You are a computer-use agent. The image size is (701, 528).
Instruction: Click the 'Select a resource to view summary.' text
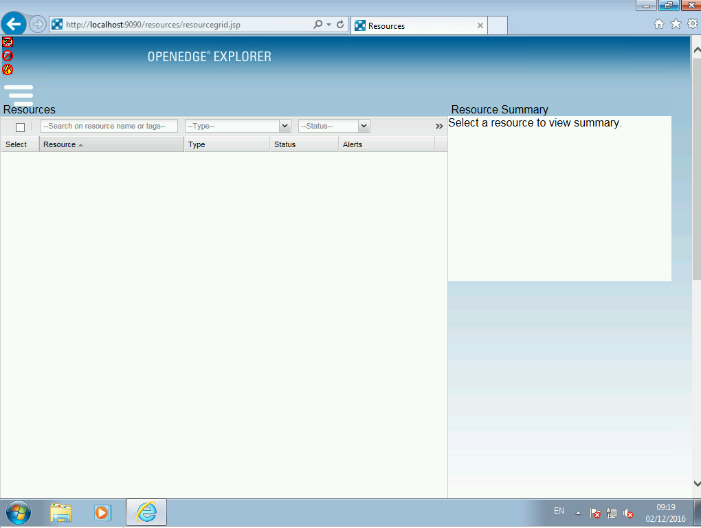pyautogui.click(x=535, y=123)
